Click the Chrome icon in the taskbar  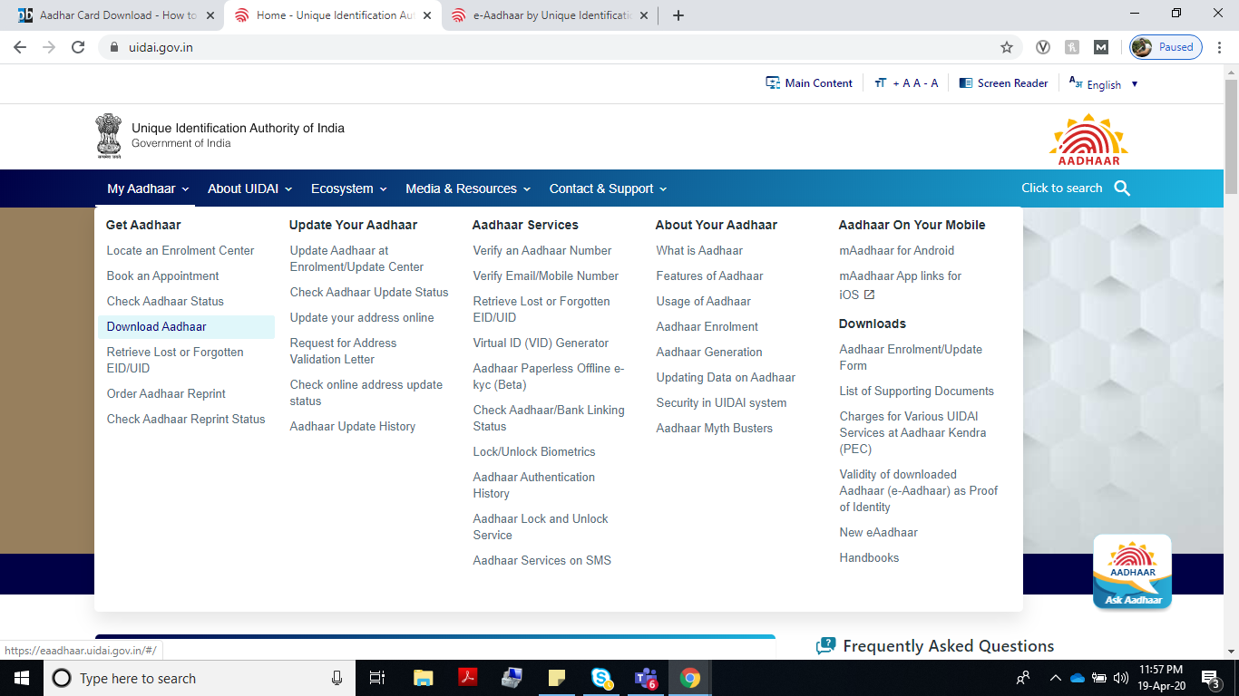[x=690, y=678]
